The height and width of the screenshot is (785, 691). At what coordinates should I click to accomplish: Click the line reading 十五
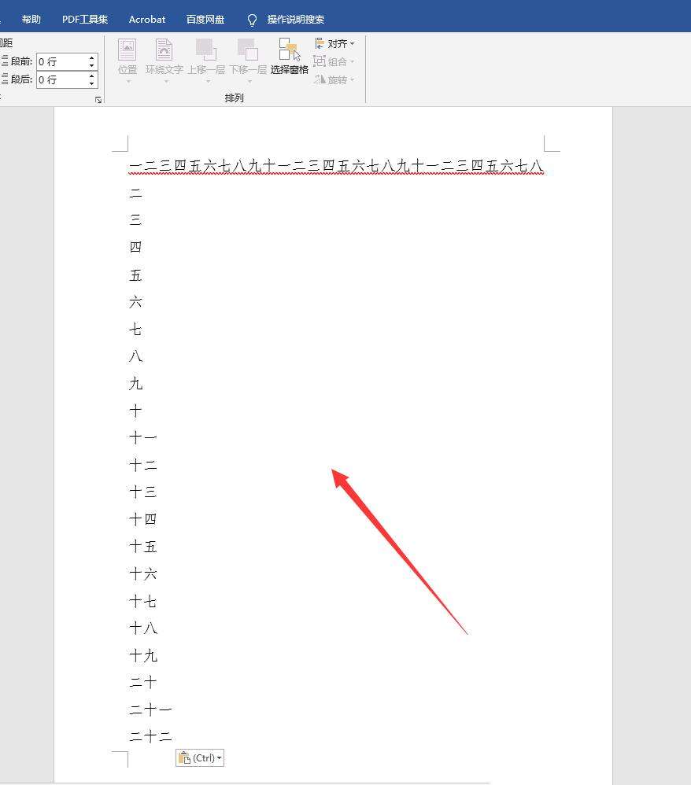[143, 547]
